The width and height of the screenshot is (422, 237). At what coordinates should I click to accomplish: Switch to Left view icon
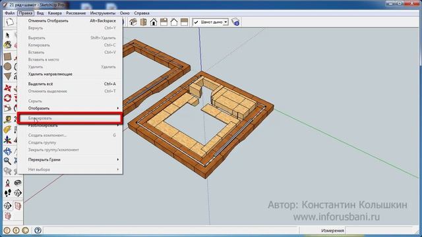185,22
